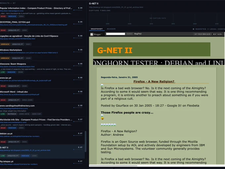Screen dimensions: 225x169
Task: Open the g-net.blogspot.com URL under the preview title
Action: (x=116, y=7)
